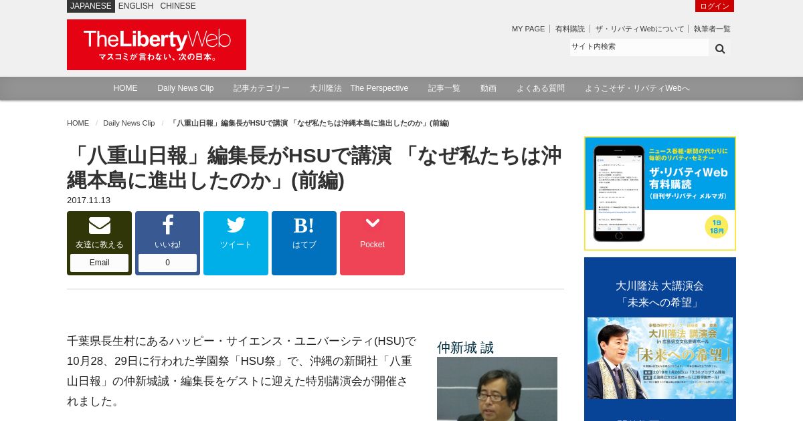Open よくある質問 menu item
The image size is (803, 421).
541,88
